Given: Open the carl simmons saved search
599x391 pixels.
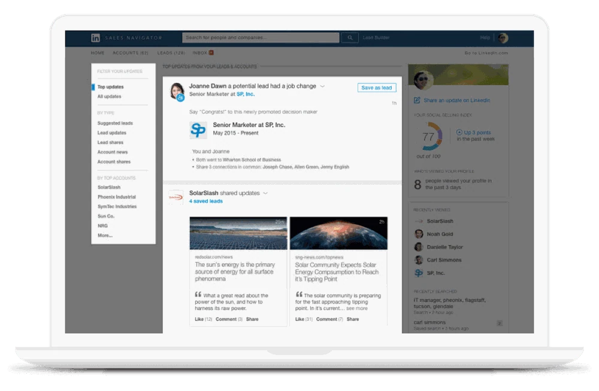Looking at the screenshot, I should [x=429, y=323].
